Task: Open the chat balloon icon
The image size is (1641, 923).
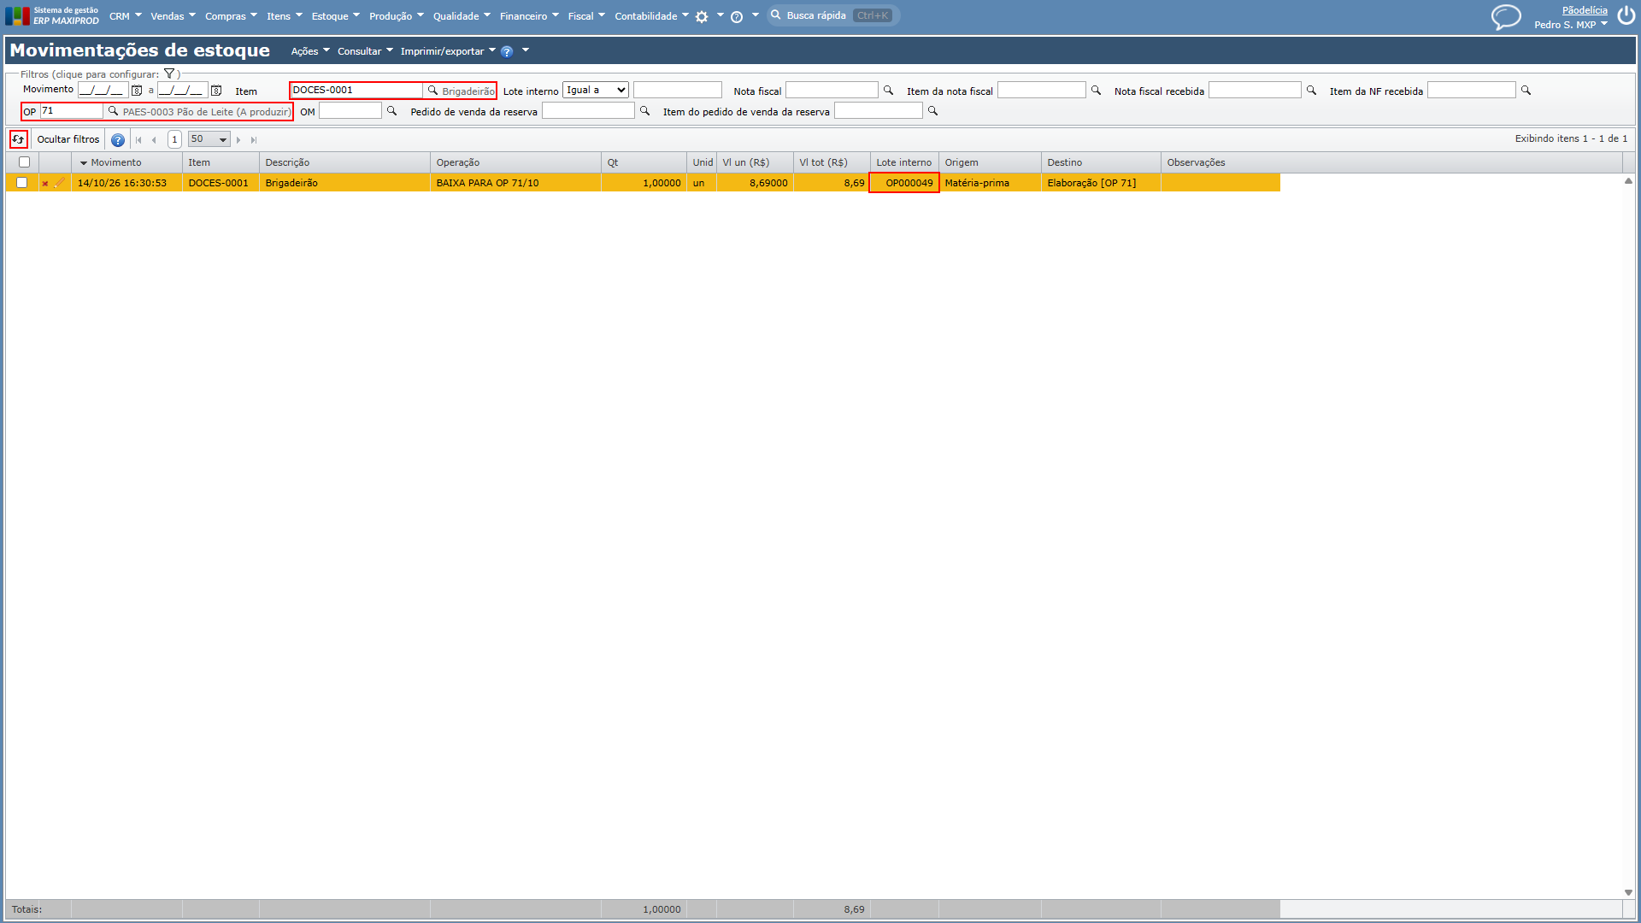Action: [1506, 17]
